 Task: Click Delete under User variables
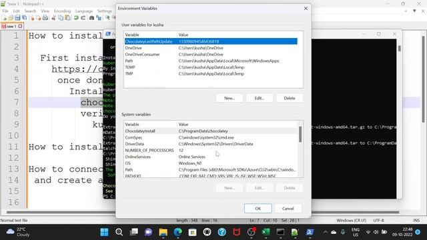(x=289, y=98)
